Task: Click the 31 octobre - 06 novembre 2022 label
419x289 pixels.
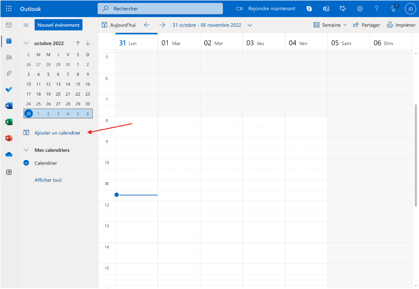Action: click(207, 25)
